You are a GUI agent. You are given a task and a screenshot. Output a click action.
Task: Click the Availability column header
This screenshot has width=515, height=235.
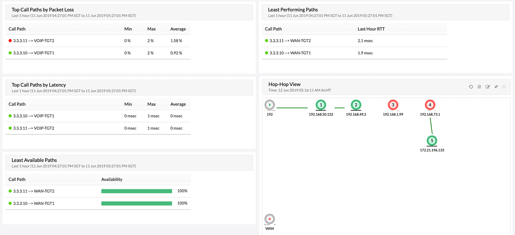click(x=112, y=180)
